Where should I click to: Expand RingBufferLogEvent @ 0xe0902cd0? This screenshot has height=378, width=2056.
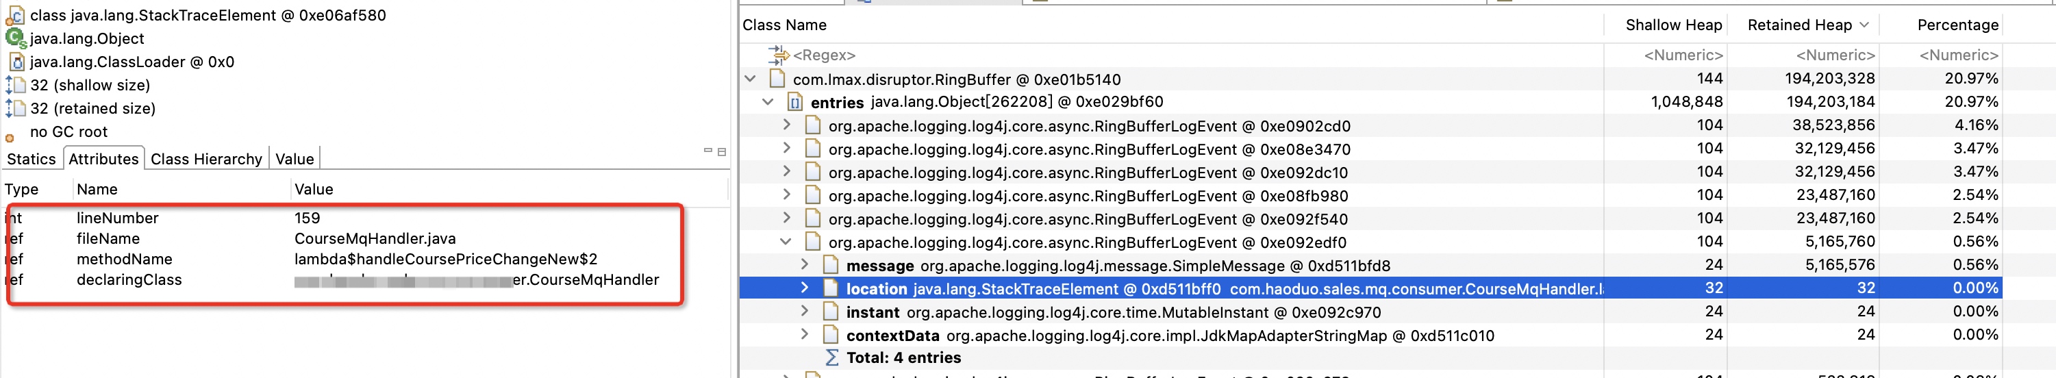786,125
